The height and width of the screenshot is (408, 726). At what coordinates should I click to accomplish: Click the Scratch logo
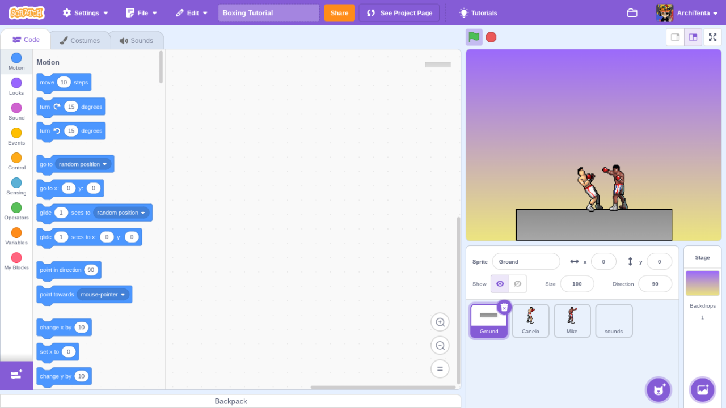click(27, 12)
